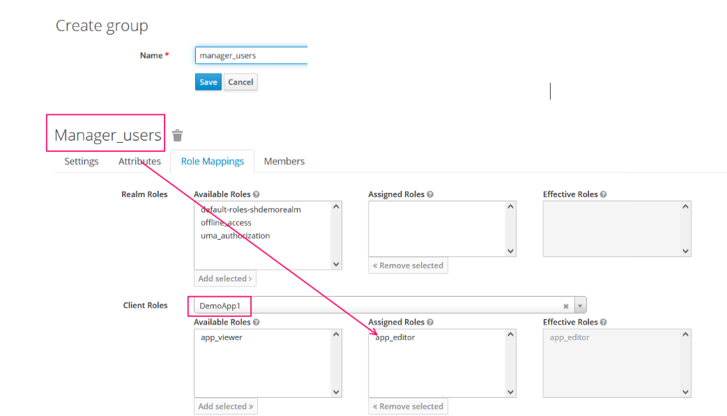Click help icon beside Client Effective Roles
The height and width of the screenshot is (416, 727).
[604, 322]
